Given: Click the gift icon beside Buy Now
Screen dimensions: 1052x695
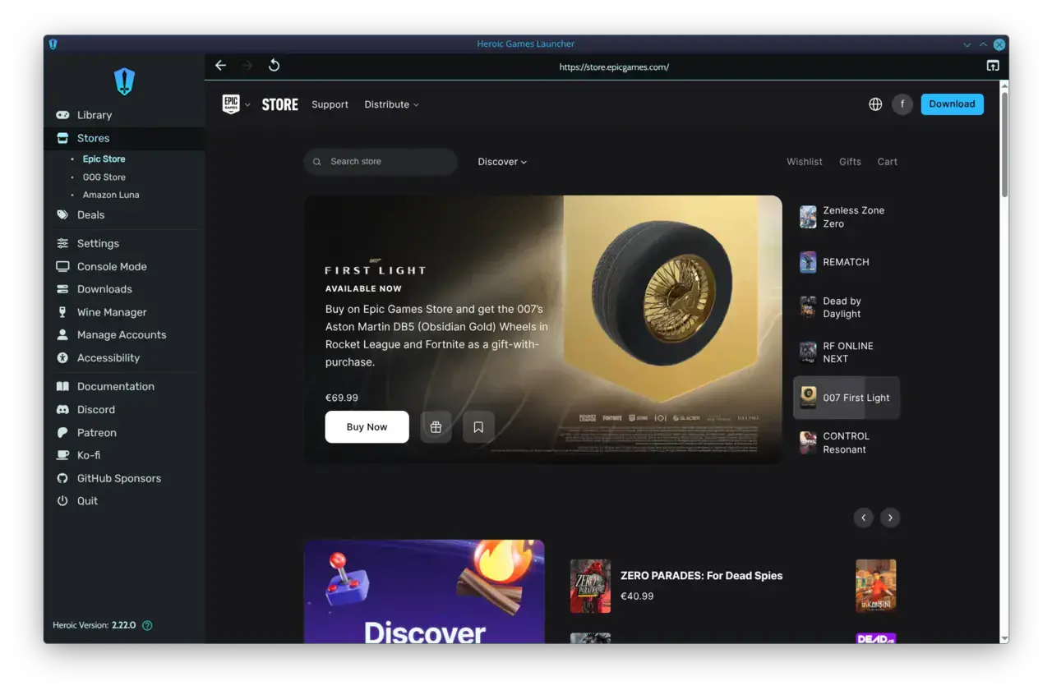Looking at the screenshot, I should (x=436, y=427).
